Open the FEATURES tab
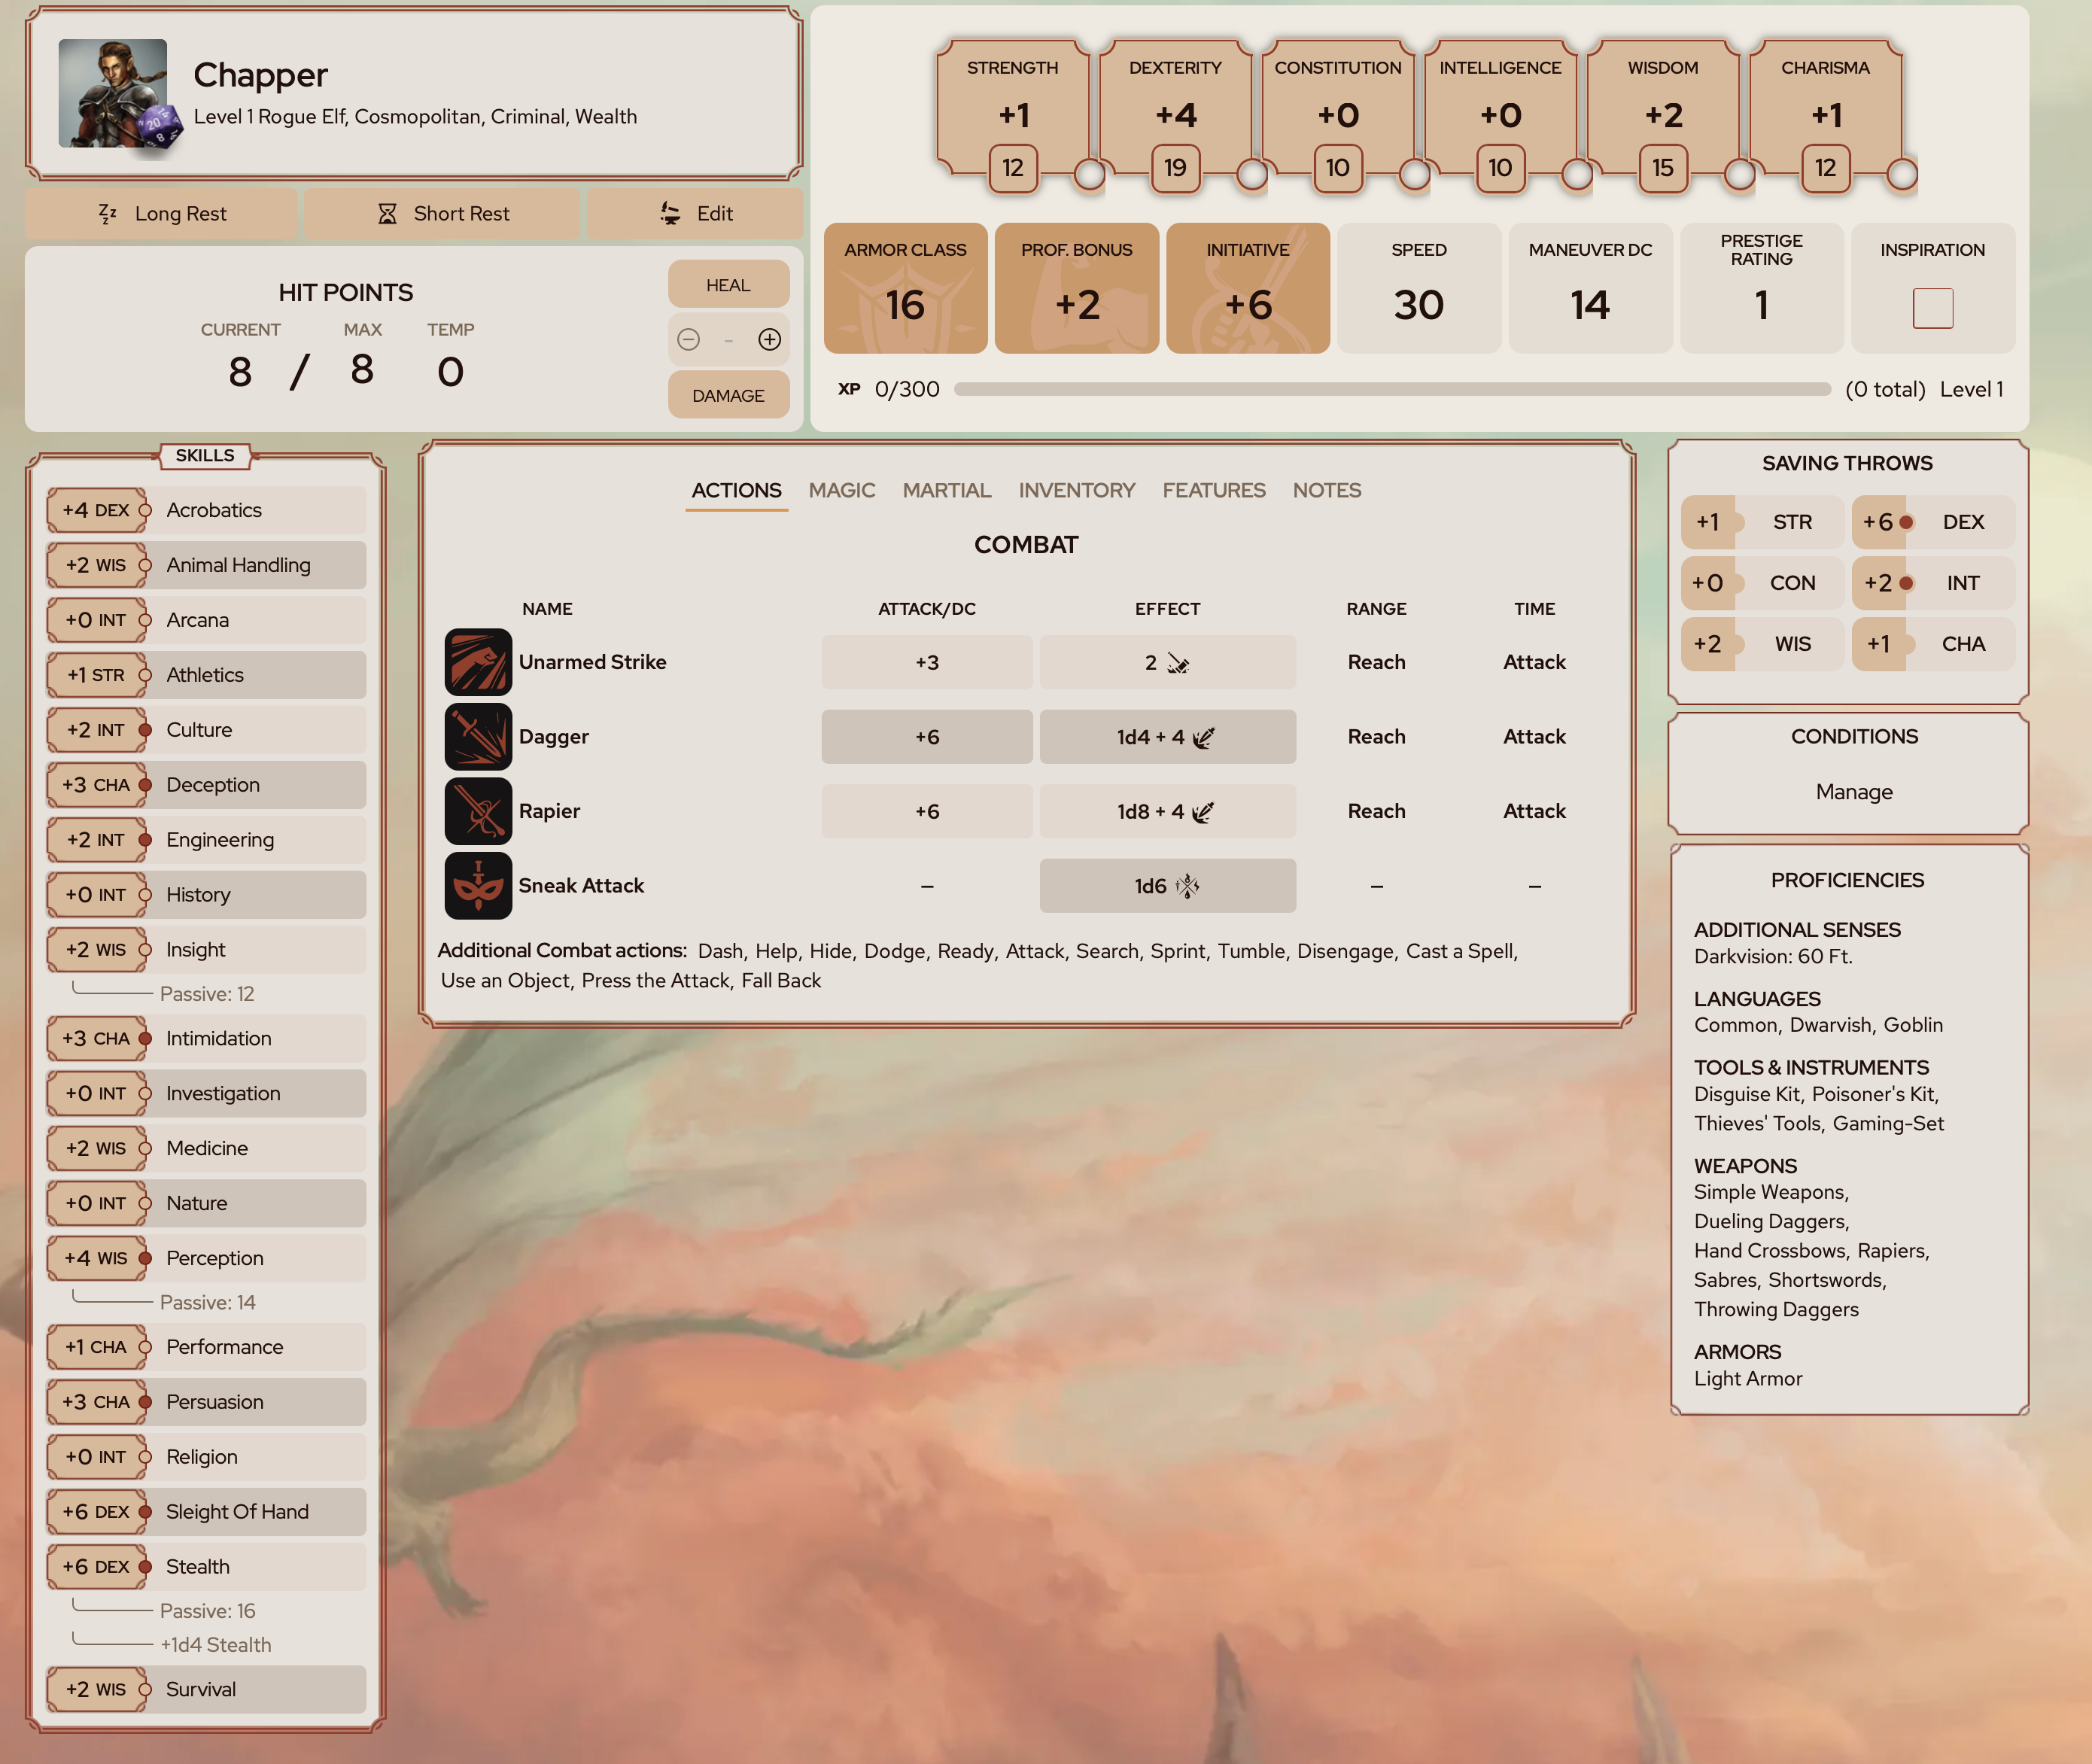 click(x=1214, y=490)
